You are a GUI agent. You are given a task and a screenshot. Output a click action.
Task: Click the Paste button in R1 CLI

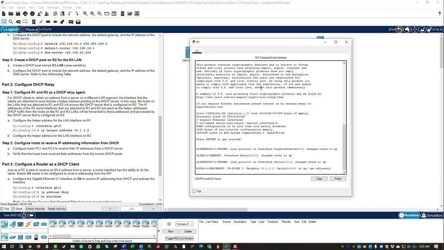338,179
